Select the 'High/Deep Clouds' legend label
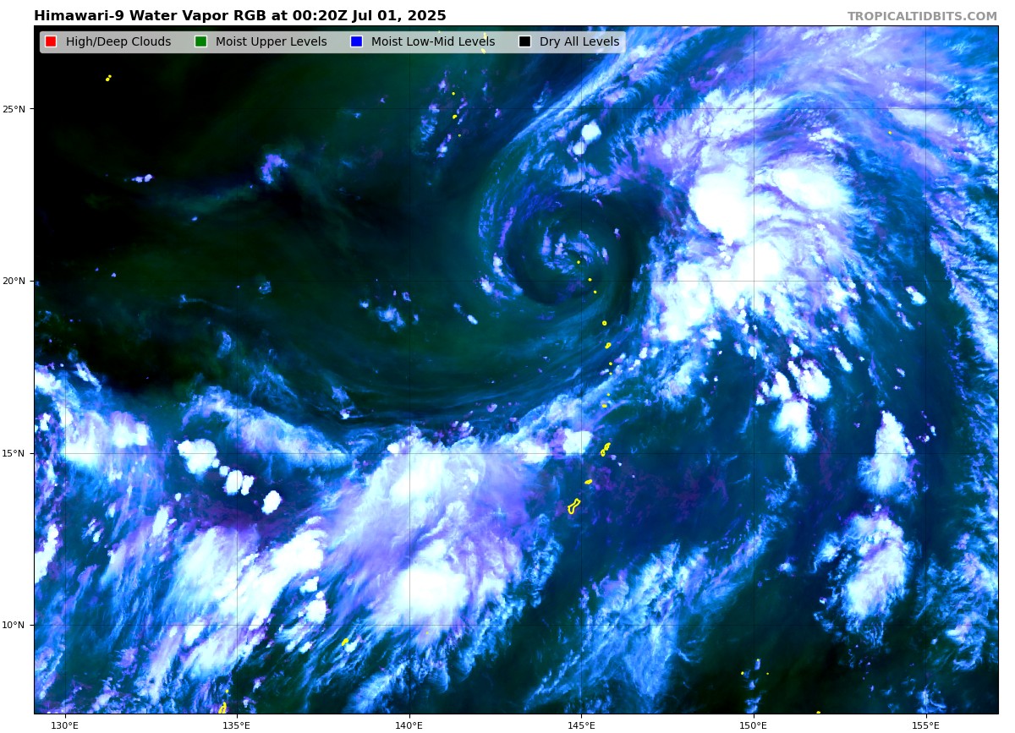The width and height of the screenshot is (1015, 733). click(x=118, y=42)
